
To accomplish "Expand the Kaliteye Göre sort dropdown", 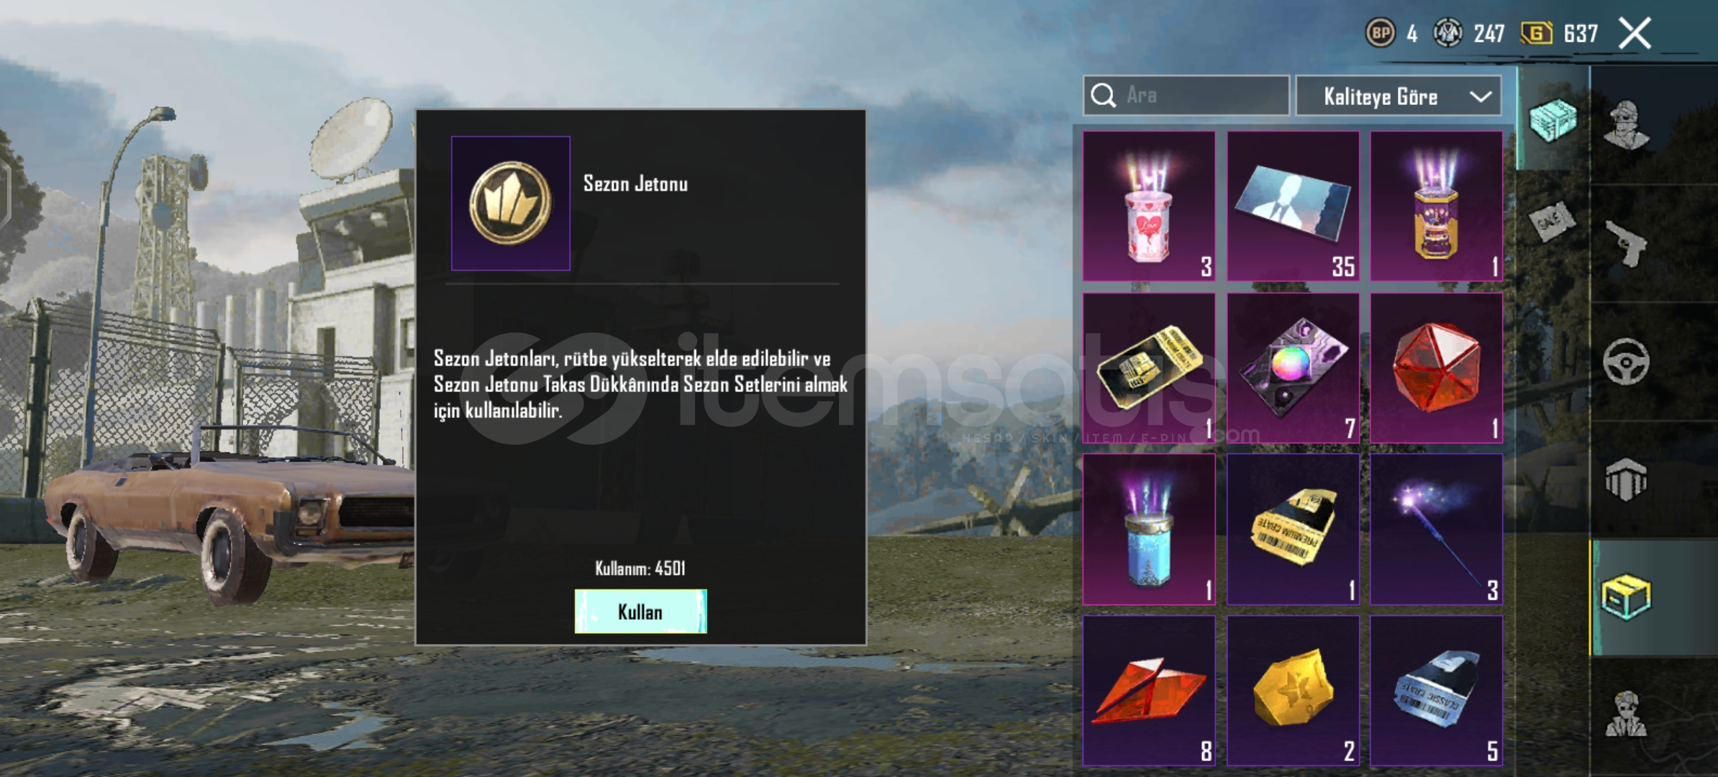I will (x=1398, y=96).
